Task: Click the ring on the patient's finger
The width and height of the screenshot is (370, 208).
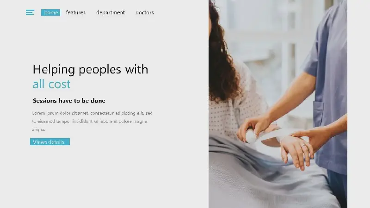Action: coord(304,146)
